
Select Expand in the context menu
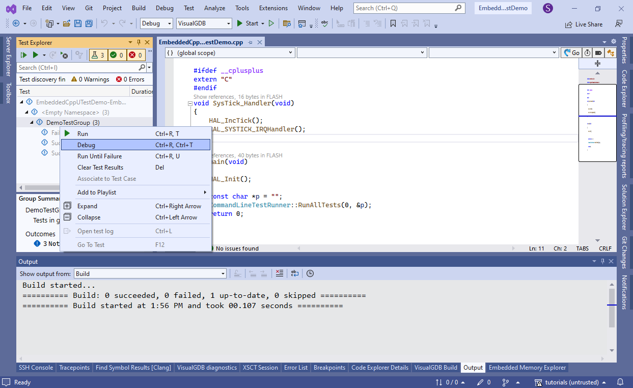click(x=135, y=206)
